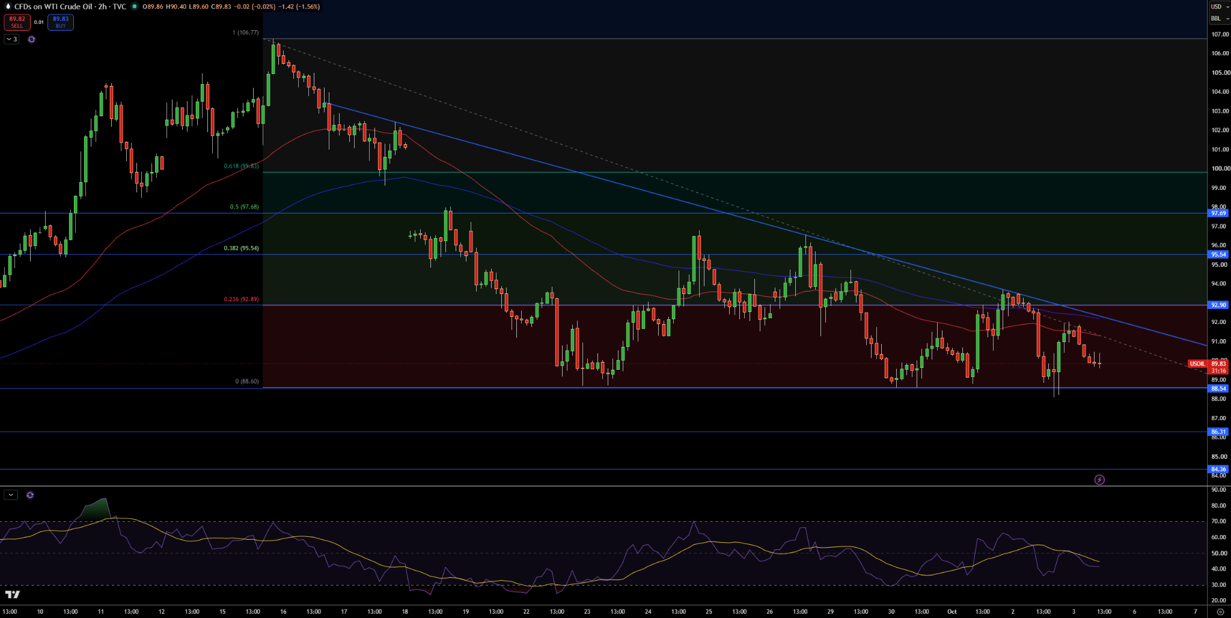Image resolution: width=1231 pixels, height=618 pixels.
Task: Select the 97.69 price label
Action: tap(1218, 213)
